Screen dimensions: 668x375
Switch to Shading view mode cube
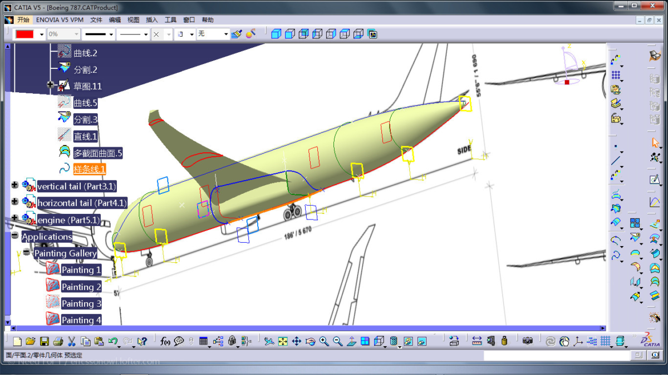[276, 34]
